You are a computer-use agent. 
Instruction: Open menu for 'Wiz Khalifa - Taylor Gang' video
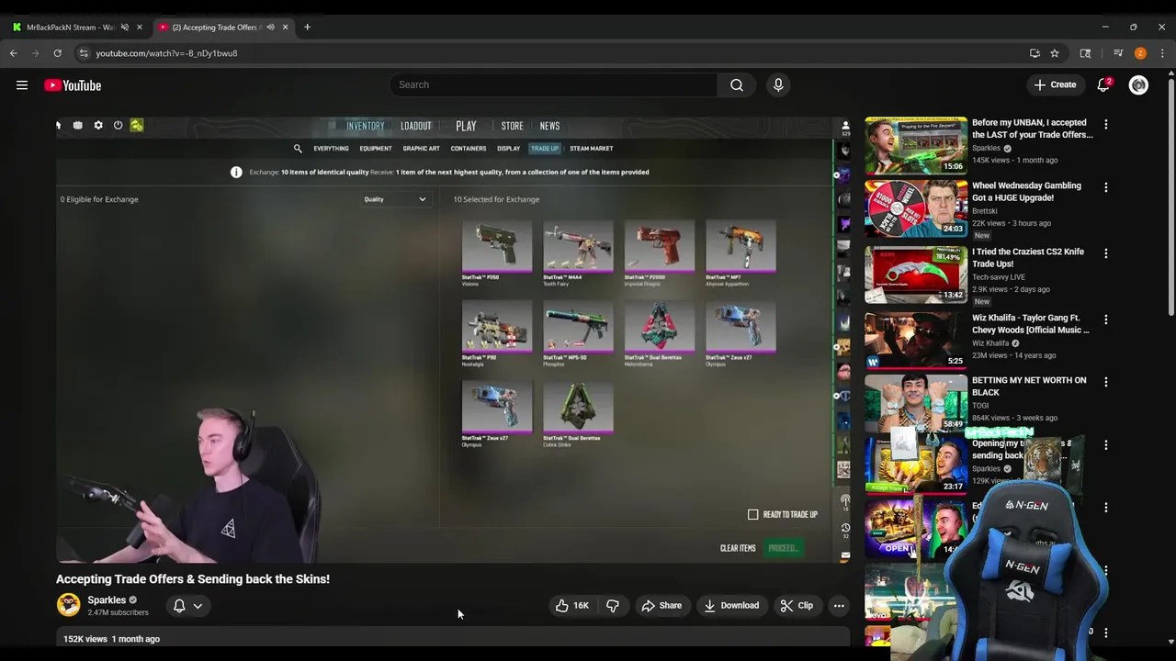(1105, 319)
